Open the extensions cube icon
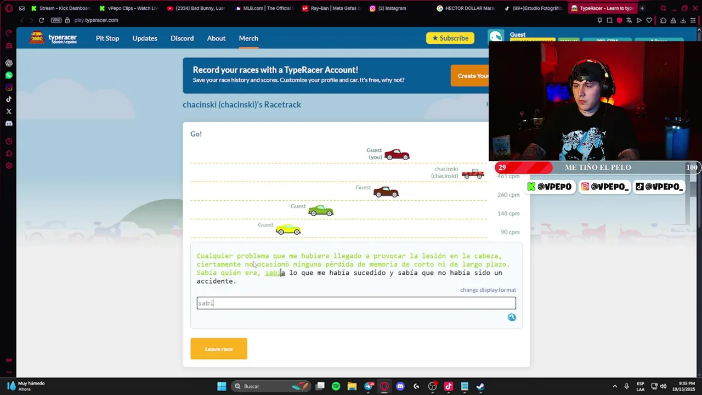702x395 pixels. [x=664, y=20]
